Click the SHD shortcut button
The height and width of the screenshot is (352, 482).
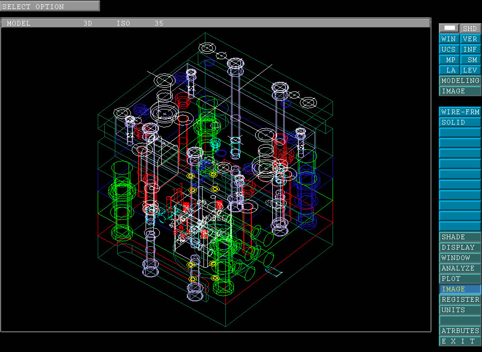tap(470, 28)
